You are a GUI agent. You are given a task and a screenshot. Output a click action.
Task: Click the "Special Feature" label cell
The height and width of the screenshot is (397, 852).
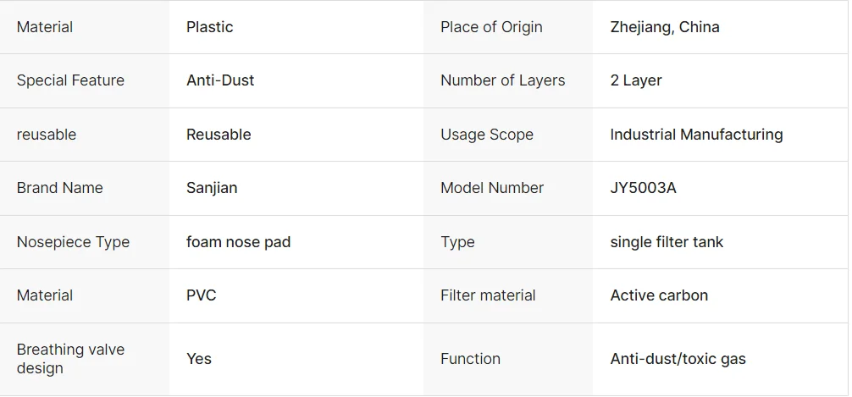(70, 80)
